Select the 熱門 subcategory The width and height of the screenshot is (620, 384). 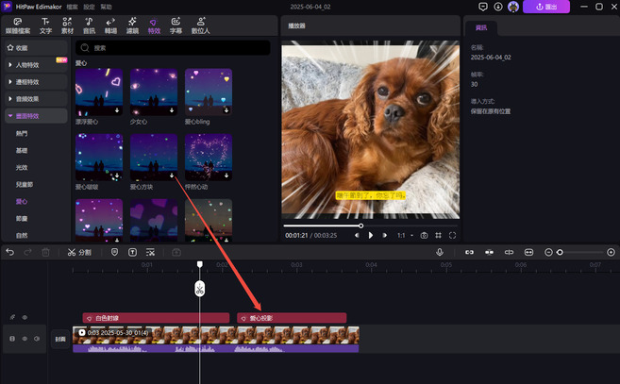pos(22,134)
